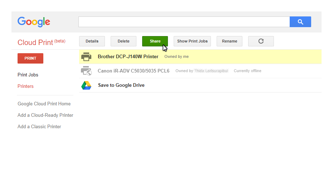Image resolution: width=333 pixels, height=175 pixels.
Task: Select Canon iR-ADV C5030/5035 PCL6 printer name
Action: click(x=134, y=71)
